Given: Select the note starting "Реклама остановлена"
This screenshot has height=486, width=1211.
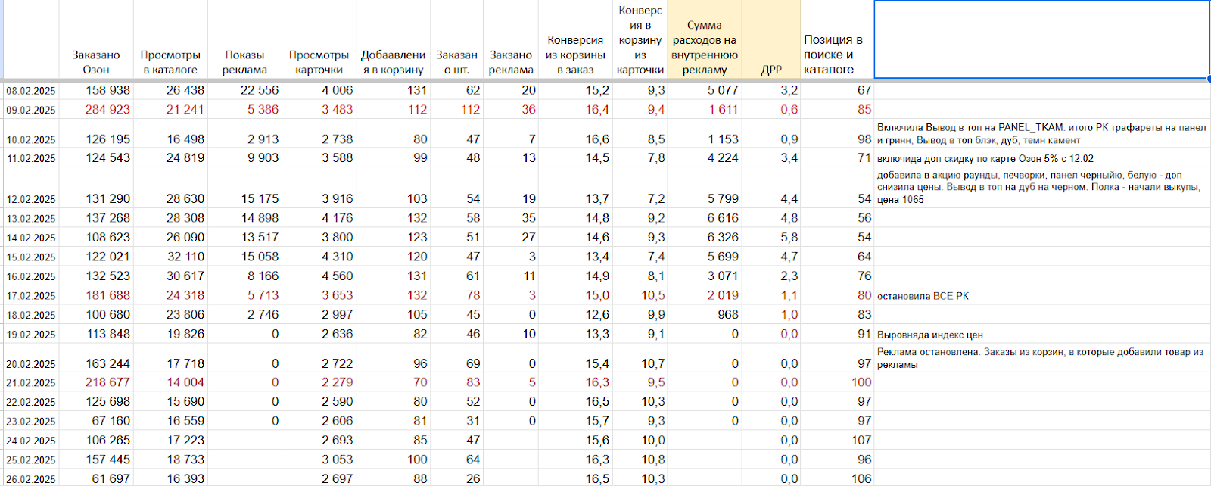Looking at the screenshot, I should 1039,358.
